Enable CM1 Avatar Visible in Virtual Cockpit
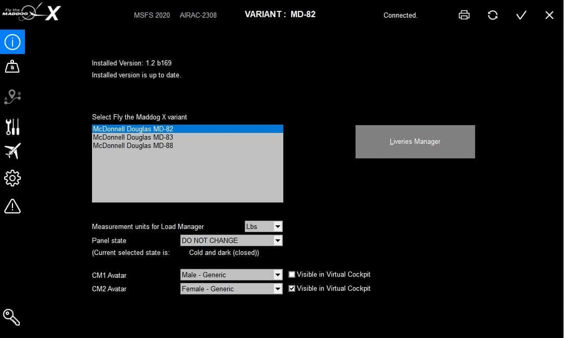The width and height of the screenshot is (564, 338). click(292, 275)
